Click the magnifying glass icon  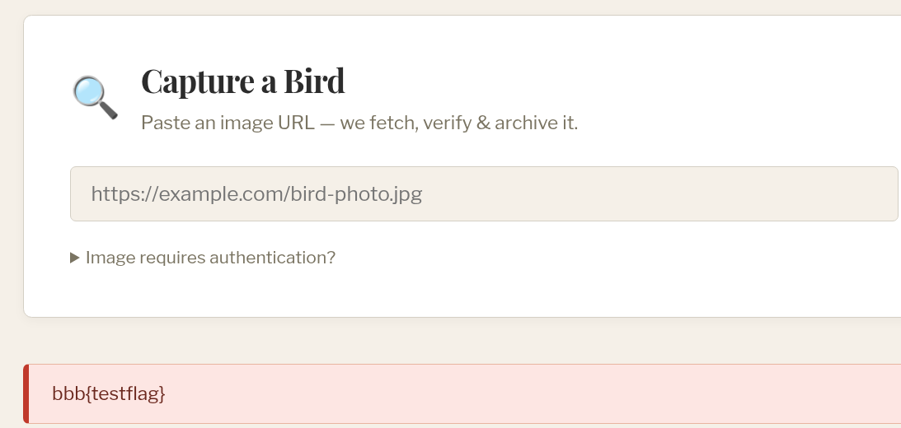pos(95,97)
